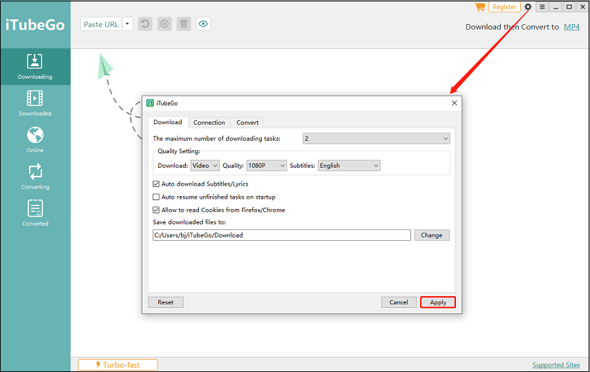
Task: Enable Turbo-fast mode button
Action: pos(117,365)
